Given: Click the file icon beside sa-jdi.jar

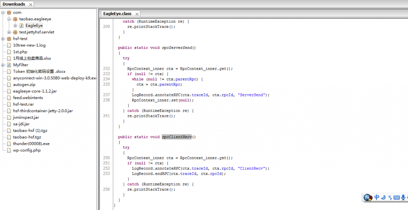Looking at the screenshot, I should click(x=9, y=124).
